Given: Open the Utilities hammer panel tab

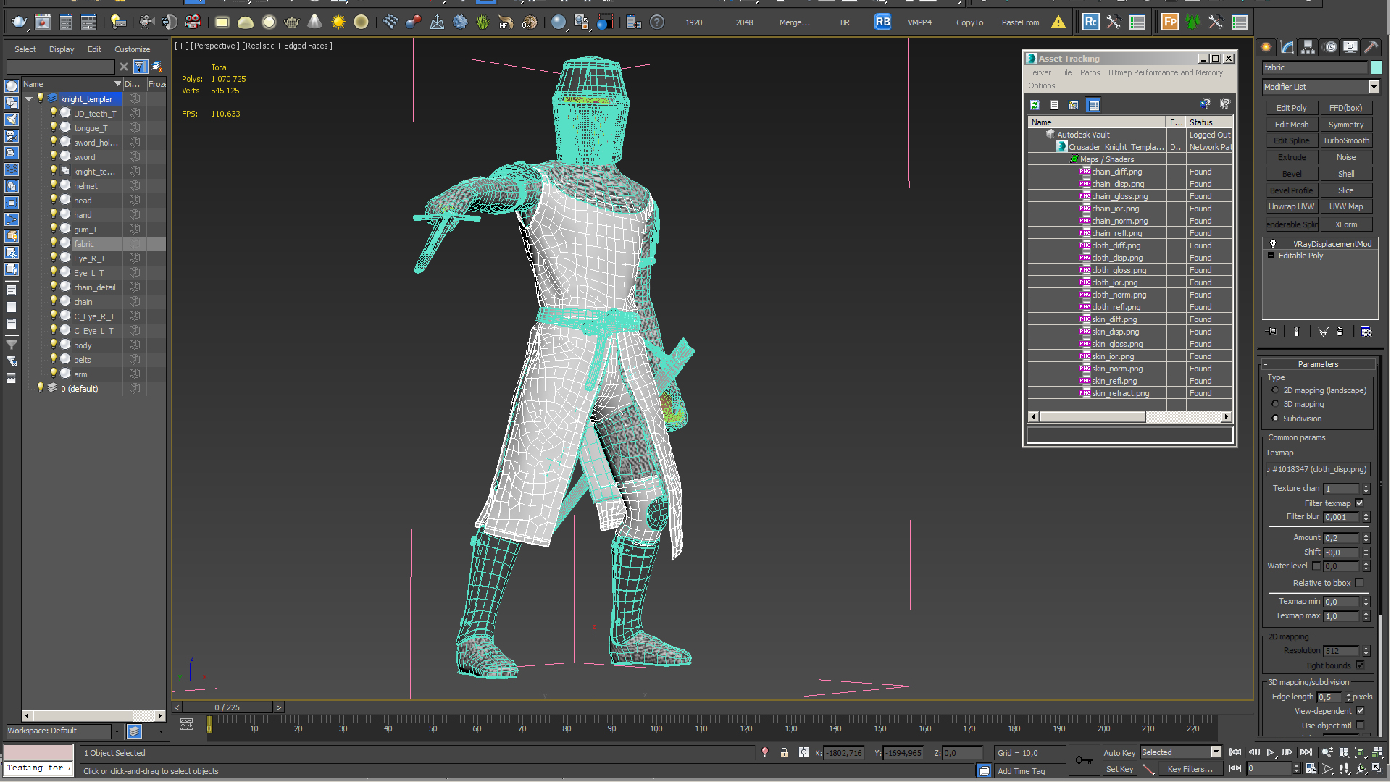Looking at the screenshot, I should 1371,47.
